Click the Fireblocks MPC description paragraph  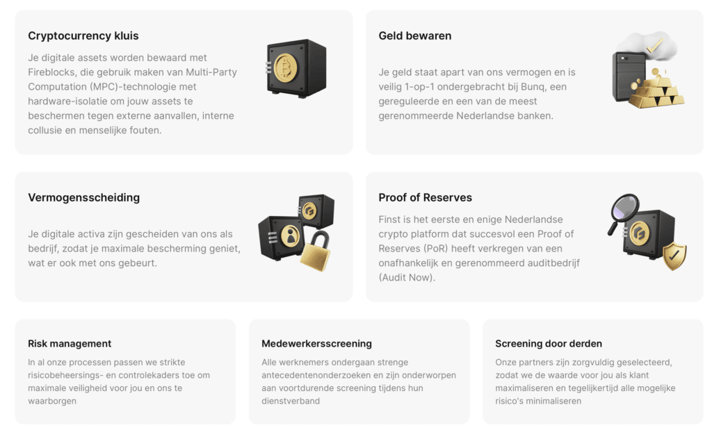(x=132, y=94)
